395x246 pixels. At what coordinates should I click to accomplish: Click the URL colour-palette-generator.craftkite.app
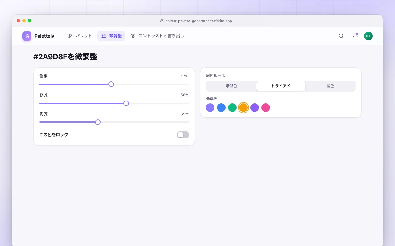(x=199, y=21)
